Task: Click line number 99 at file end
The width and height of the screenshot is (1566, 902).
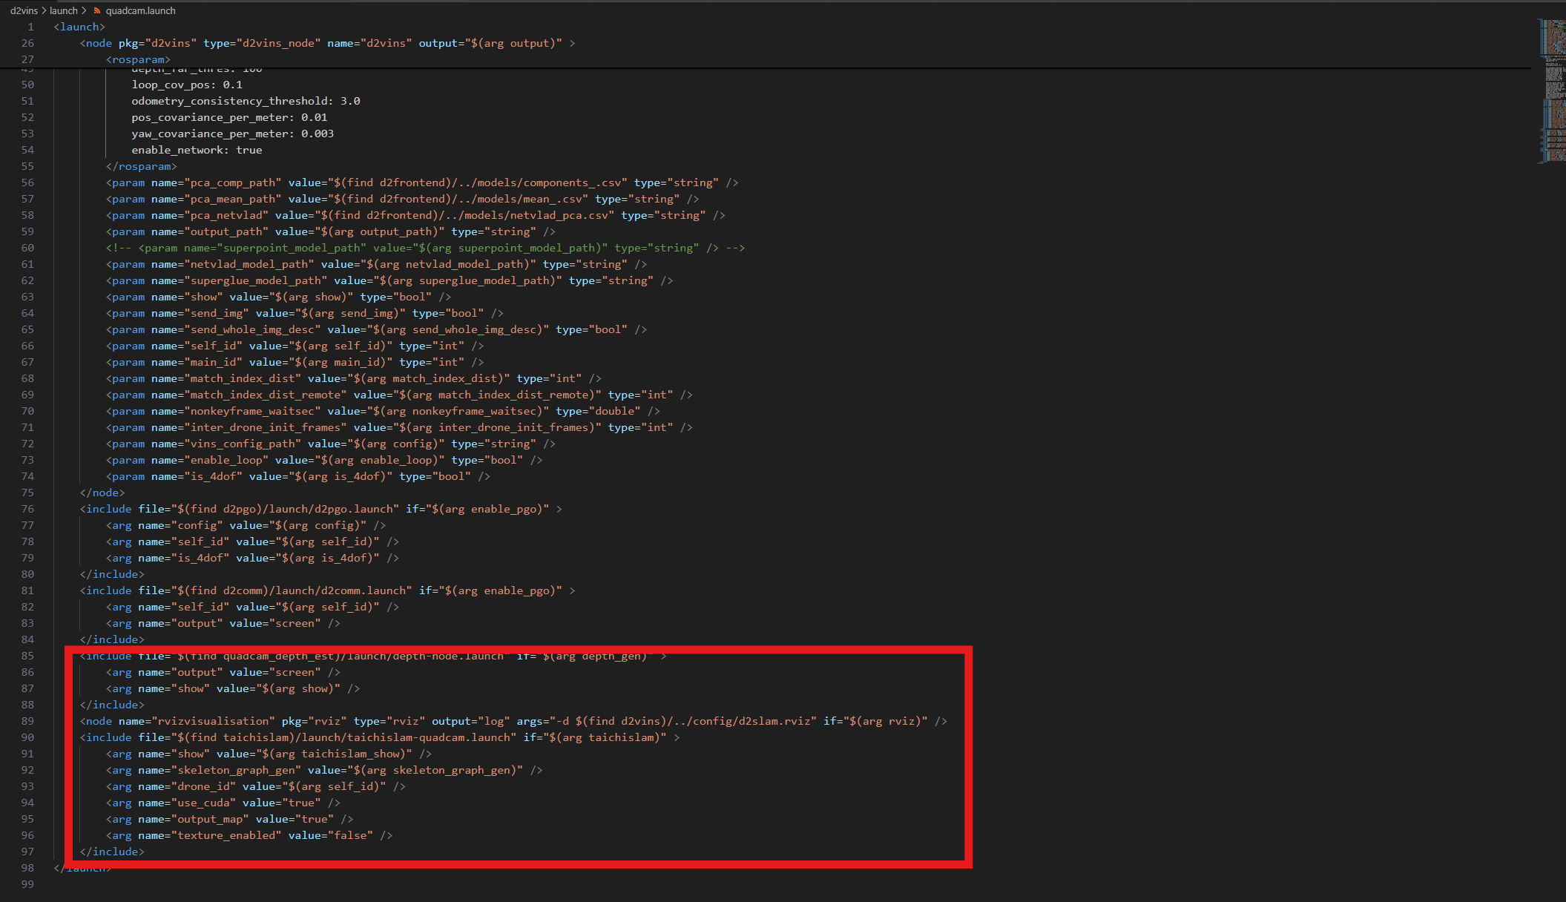Action: tap(27, 884)
